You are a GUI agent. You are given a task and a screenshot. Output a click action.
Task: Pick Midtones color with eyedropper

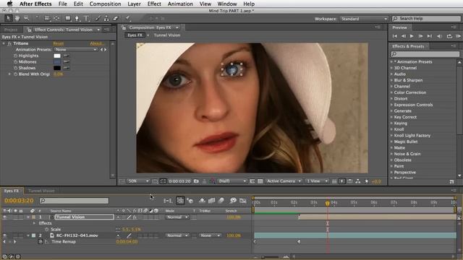[66, 62]
